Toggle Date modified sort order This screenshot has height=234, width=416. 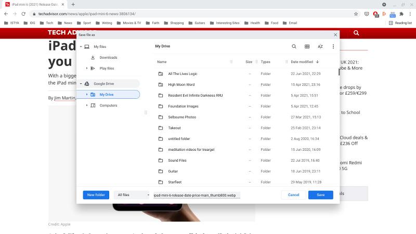pyautogui.click(x=305, y=62)
